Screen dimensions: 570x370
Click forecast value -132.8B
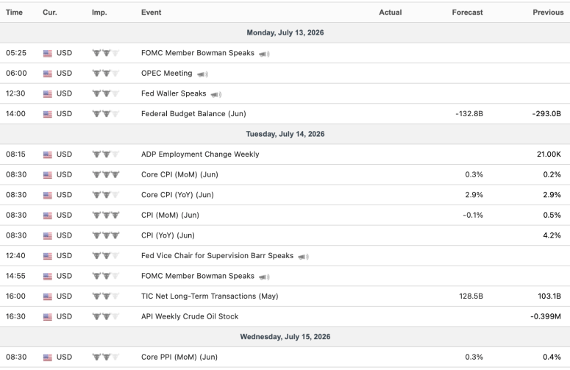pyautogui.click(x=469, y=114)
